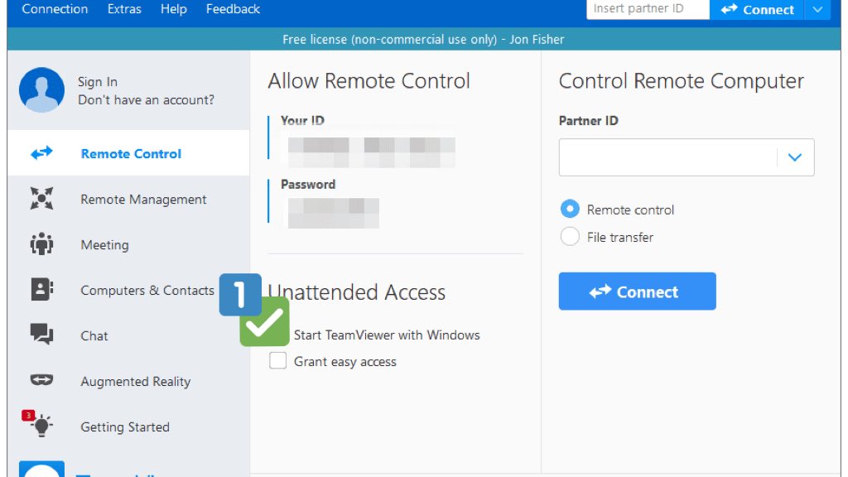Click the Meeting people icon

41,244
